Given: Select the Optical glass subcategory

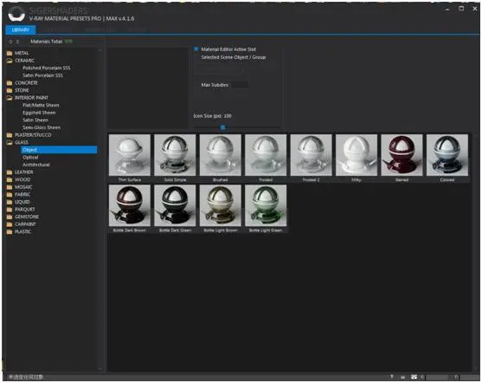Looking at the screenshot, I should click(x=30, y=158).
